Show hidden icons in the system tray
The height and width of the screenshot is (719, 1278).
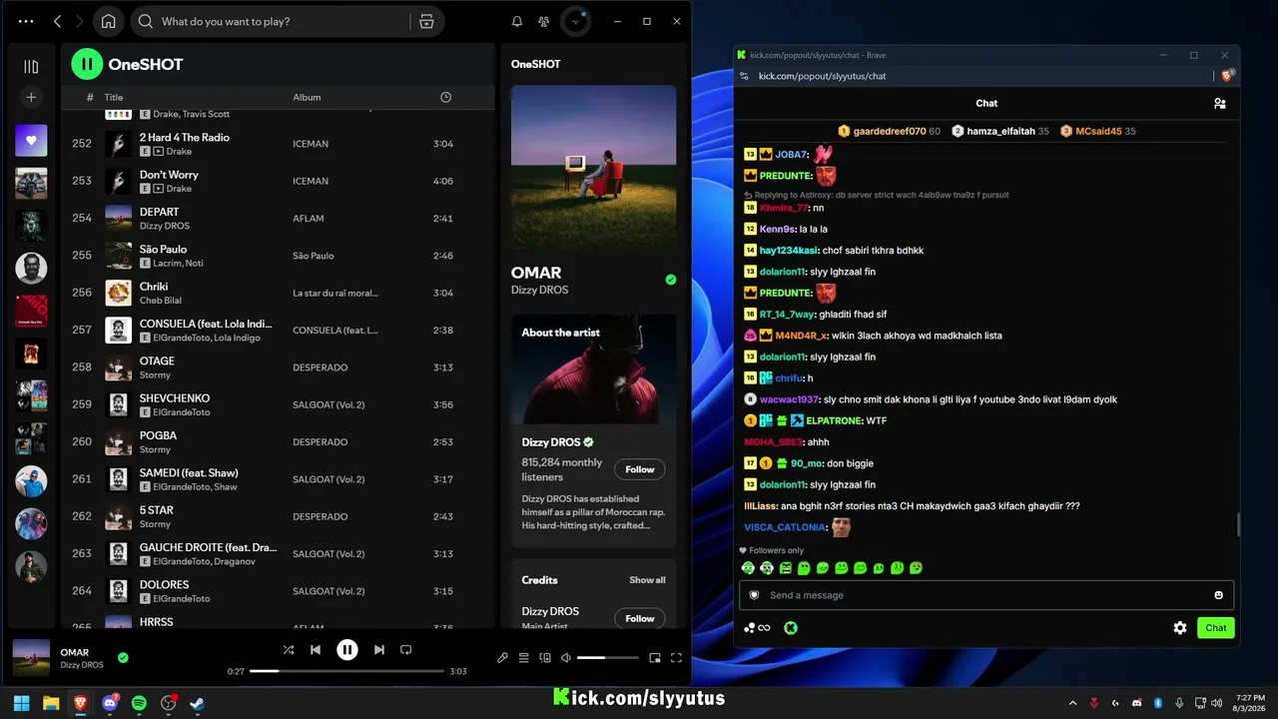(x=1073, y=703)
